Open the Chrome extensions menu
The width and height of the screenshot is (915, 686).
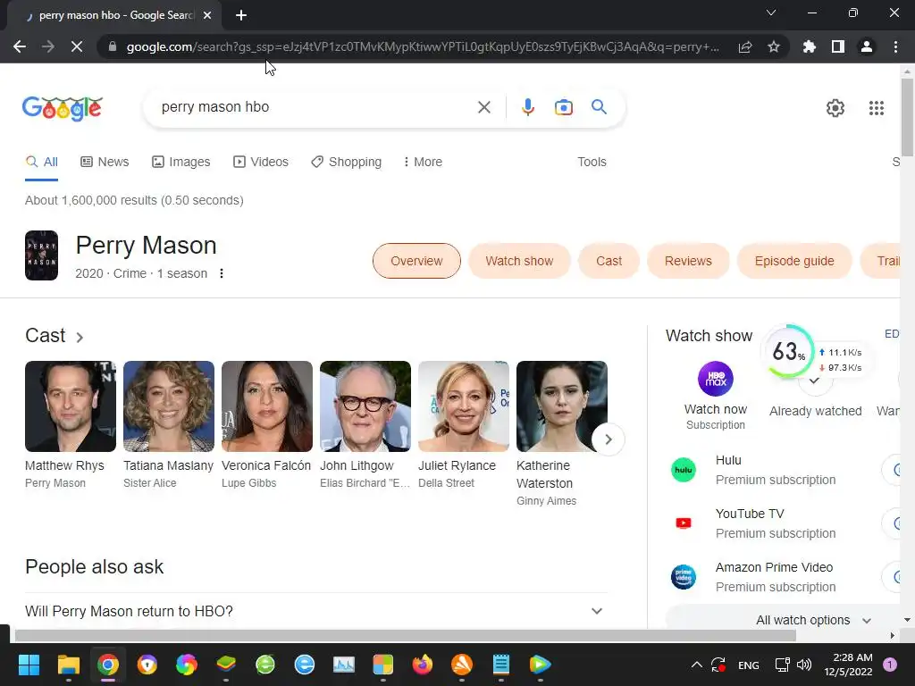tap(810, 46)
